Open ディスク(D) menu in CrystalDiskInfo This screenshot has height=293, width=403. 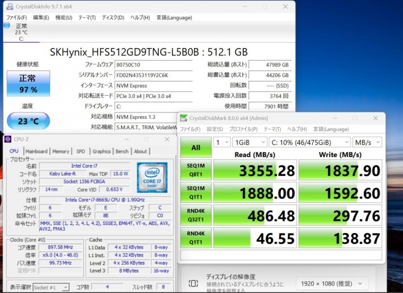[113, 17]
